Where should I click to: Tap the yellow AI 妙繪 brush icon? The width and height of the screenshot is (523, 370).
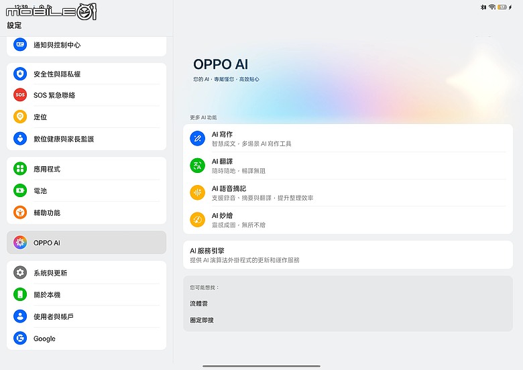(x=197, y=220)
